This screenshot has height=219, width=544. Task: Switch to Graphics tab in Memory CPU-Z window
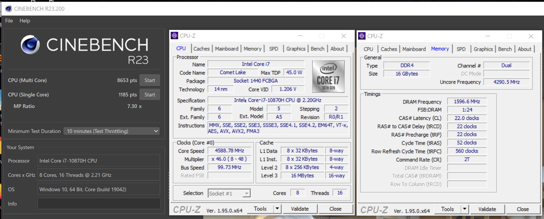483,49
